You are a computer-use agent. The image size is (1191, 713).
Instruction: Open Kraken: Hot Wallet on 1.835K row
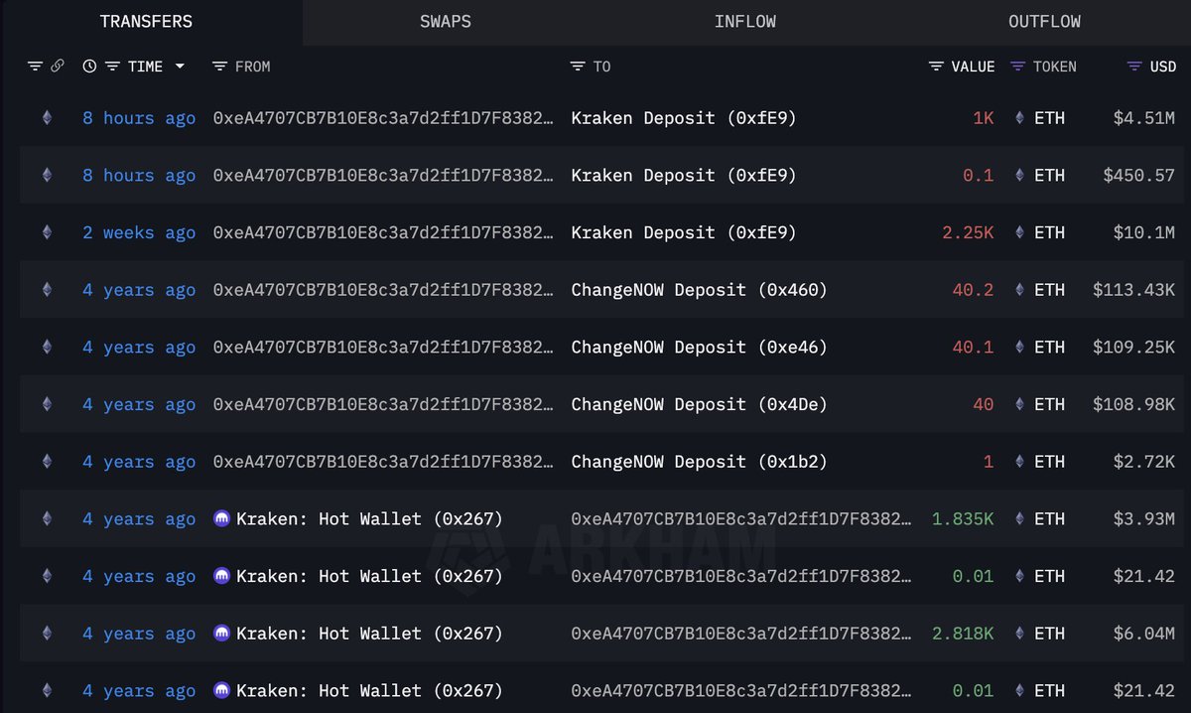[x=369, y=519]
